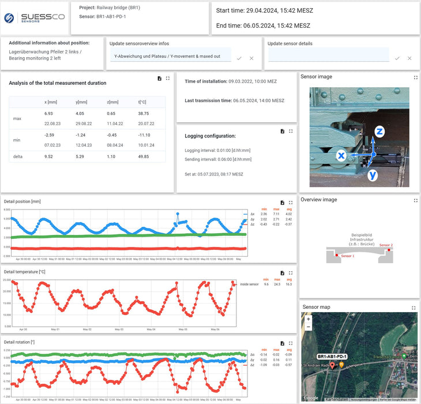Open Sensor image in fullscreen
This screenshot has width=421, height=404.
(415, 77)
